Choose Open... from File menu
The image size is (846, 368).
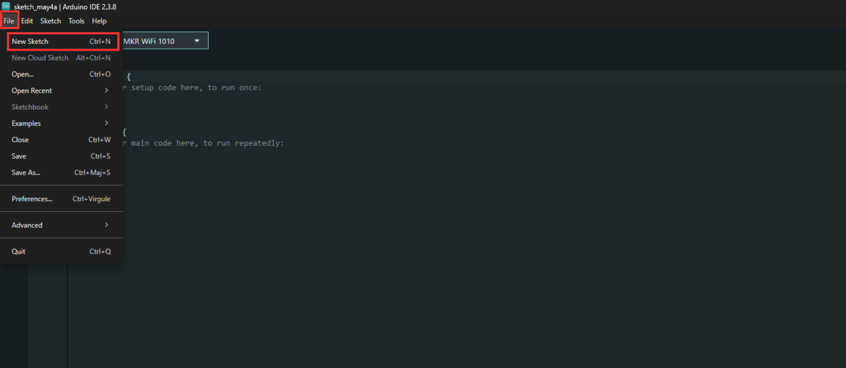coord(62,74)
